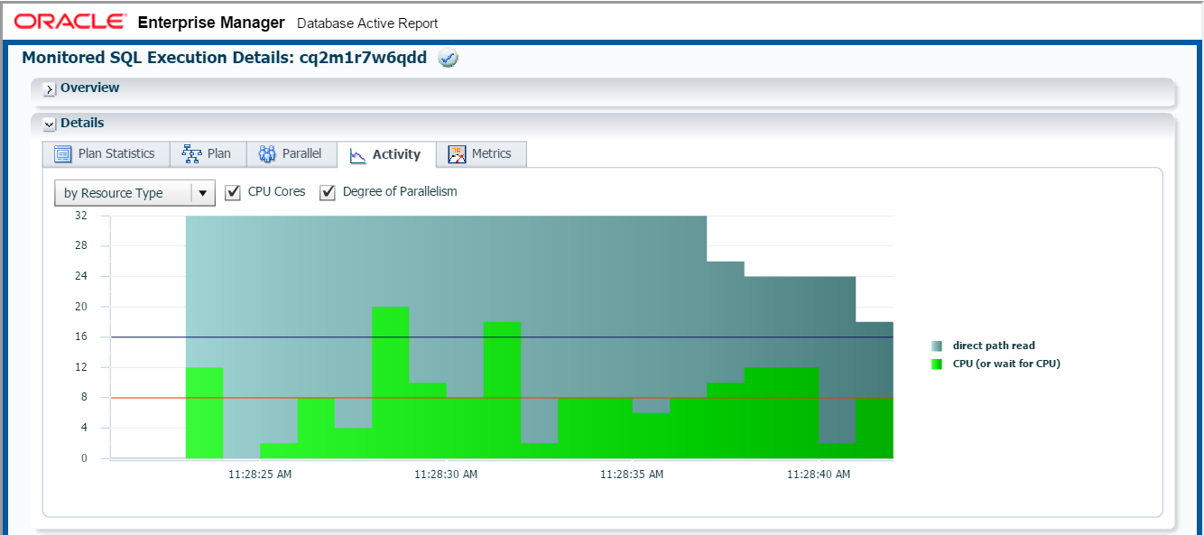Click the Oracle logo
Viewport: 1204px width, 535px height.
pos(70,22)
